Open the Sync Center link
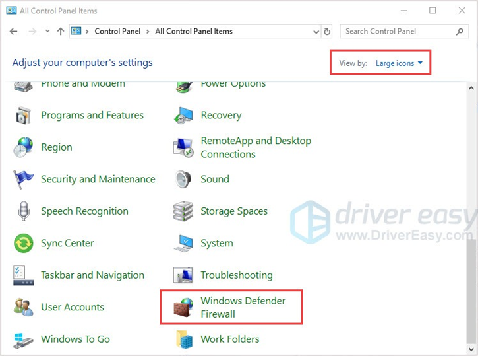 click(67, 243)
